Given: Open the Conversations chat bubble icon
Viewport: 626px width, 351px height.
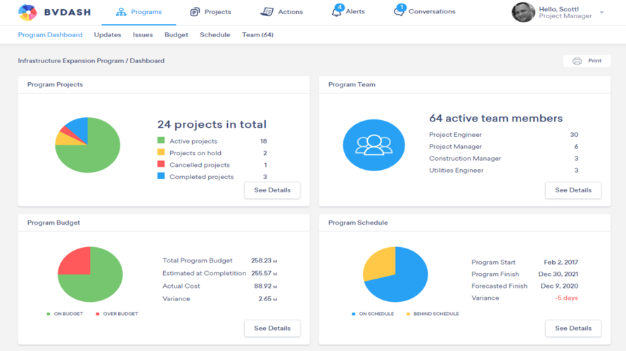Looking at the screenshot, I should (399, 11).
